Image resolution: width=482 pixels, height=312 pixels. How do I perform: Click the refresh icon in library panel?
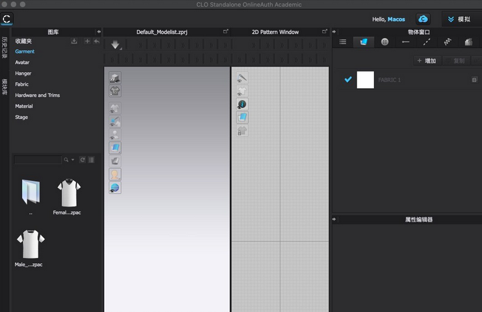pos(83,160)
